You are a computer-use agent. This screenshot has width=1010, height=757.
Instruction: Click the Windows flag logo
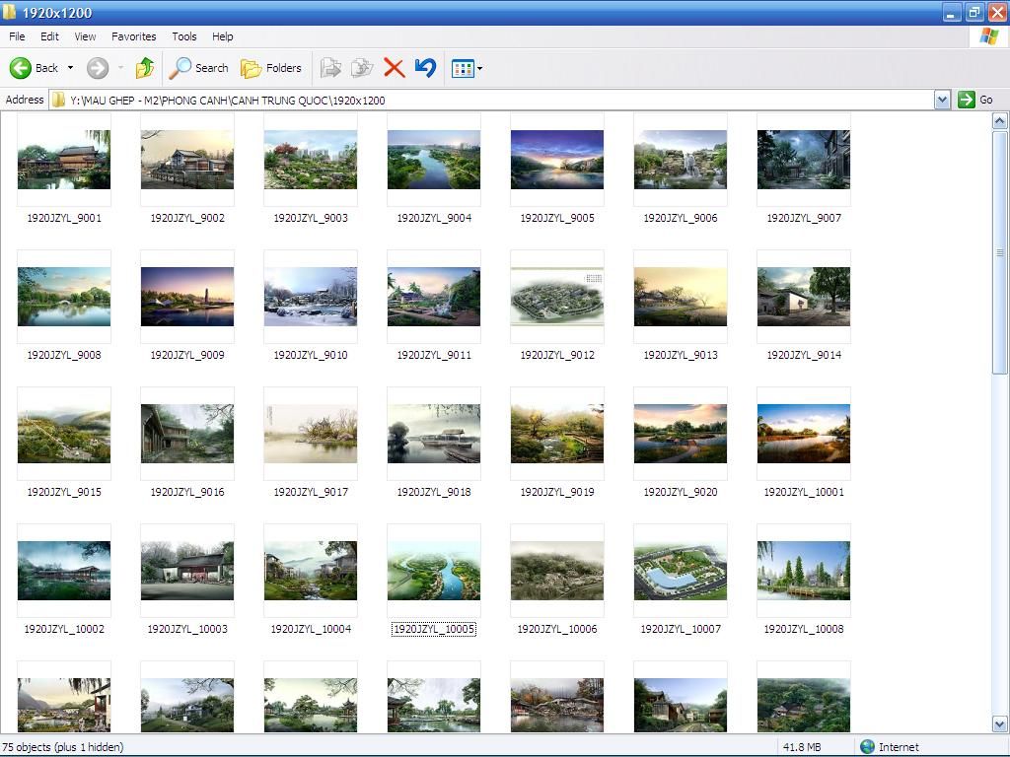988,36
